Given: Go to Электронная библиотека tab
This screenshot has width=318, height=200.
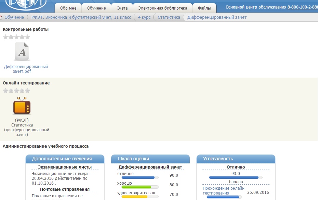Looking at the screenshot, I should click(x=162, y=8).
